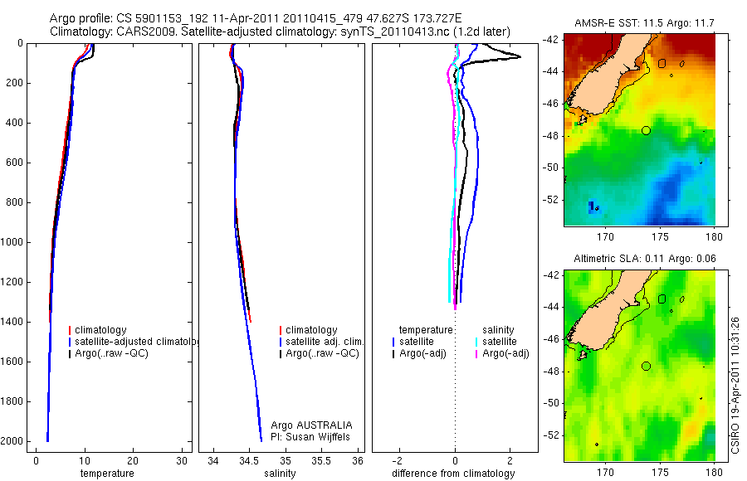747x481 pixels.
Task: Click the 'Climatology: CARS2009' subtitle line
Action: click(x=281, y=32)
